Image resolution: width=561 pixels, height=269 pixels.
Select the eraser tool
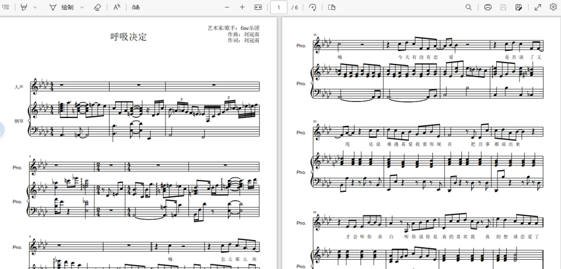click(97, 7)
